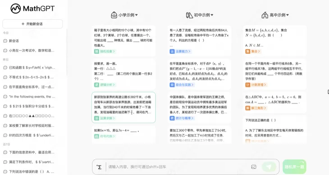Click the 集合 tag link
This screenshot has width=329, height=175.
[x=253, y=51]
